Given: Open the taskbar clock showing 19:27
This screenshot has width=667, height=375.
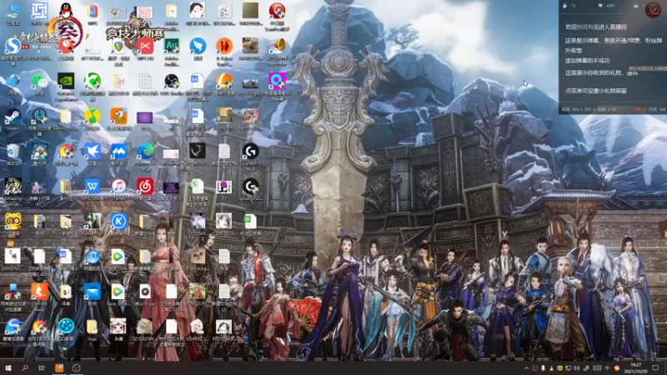Looking at the screenshot, I should 636,368.
